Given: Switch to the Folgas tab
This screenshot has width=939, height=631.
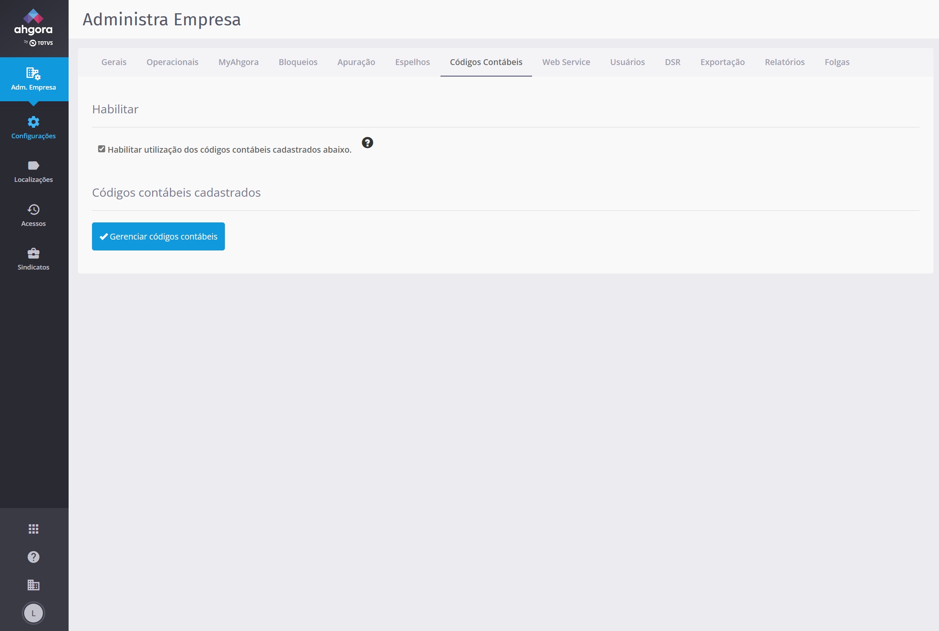Looking at the screenshot, I should click(837, 62).
